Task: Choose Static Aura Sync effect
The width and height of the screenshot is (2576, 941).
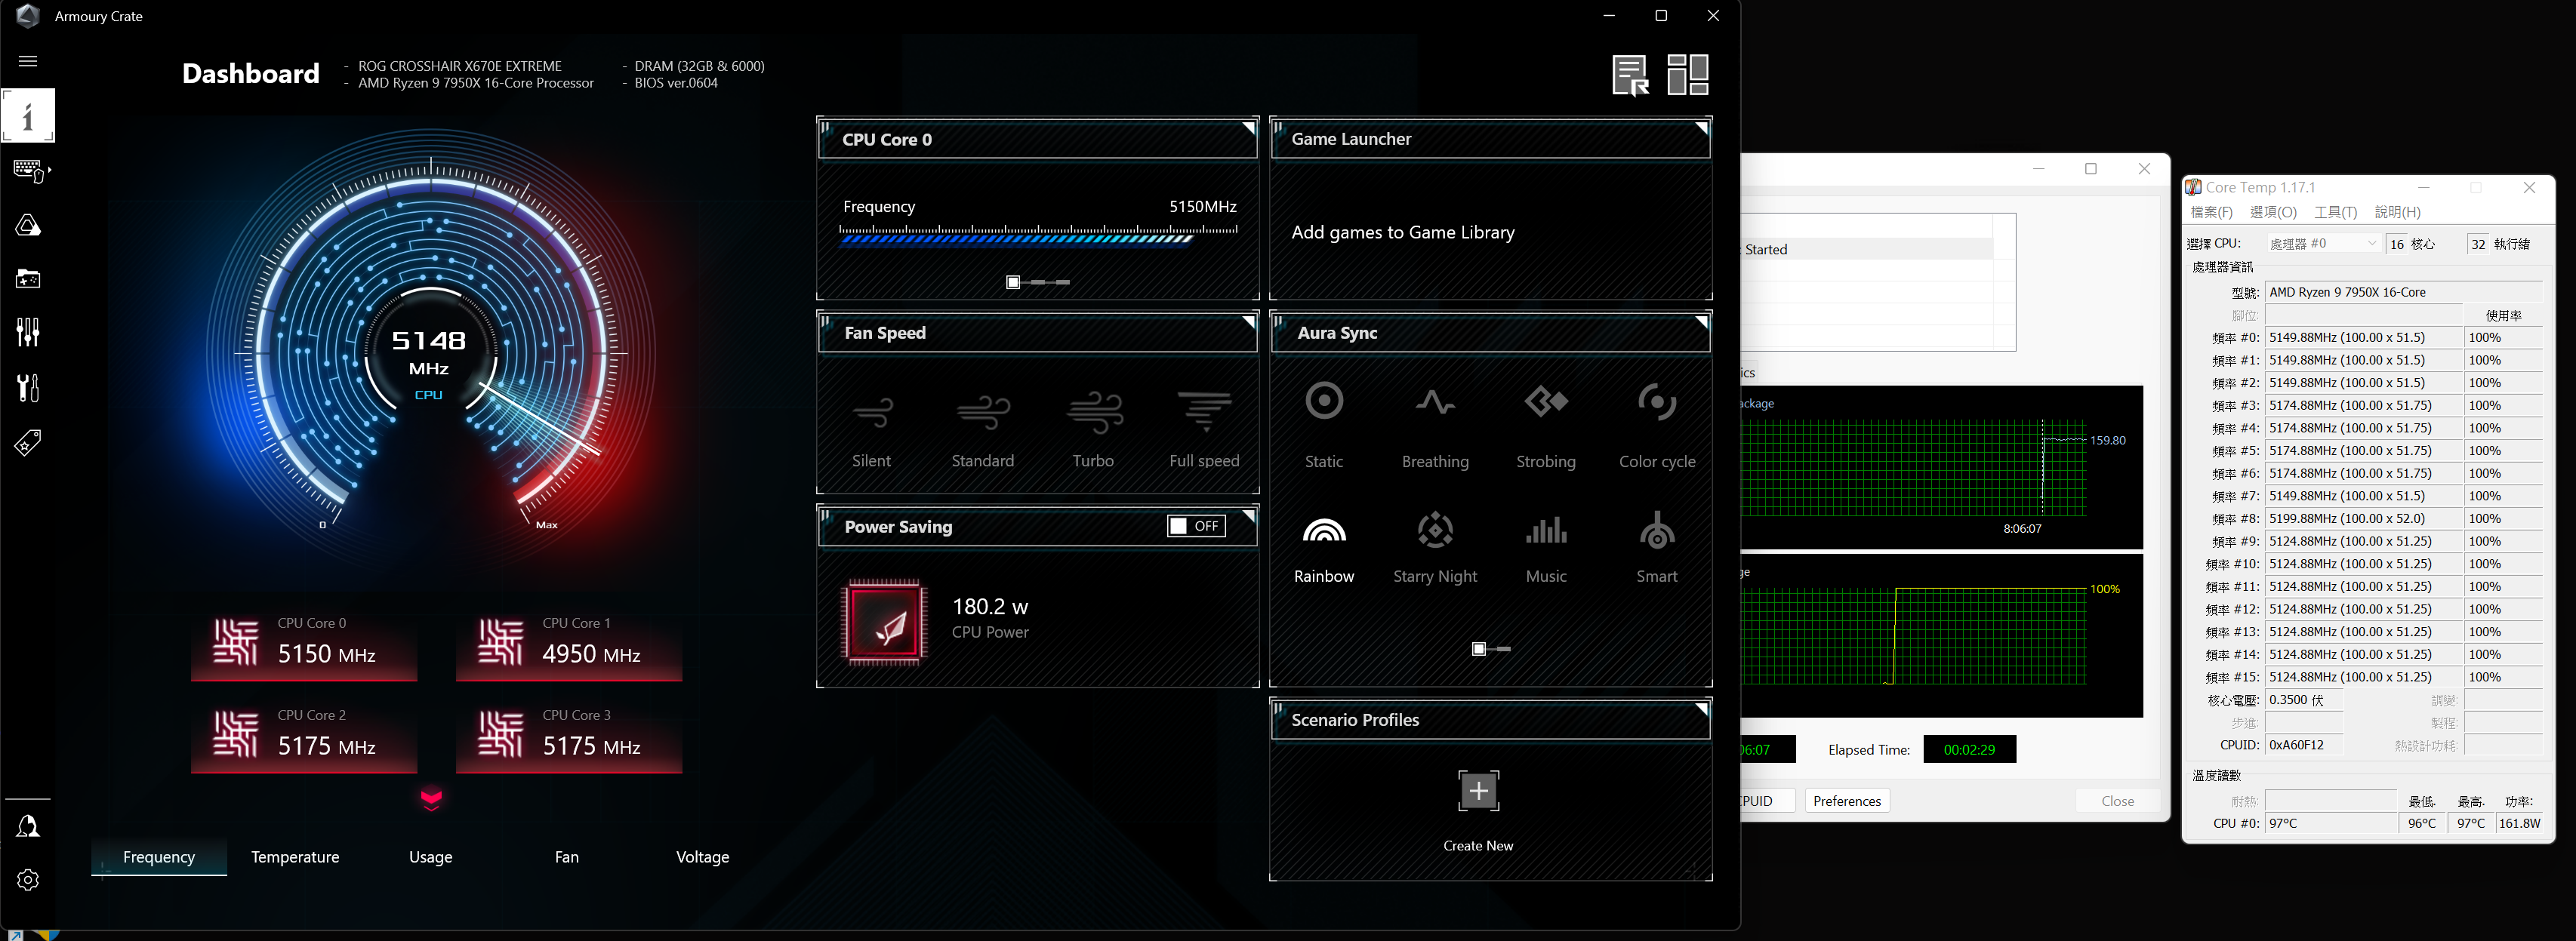Action: [x=1324, y=425]
